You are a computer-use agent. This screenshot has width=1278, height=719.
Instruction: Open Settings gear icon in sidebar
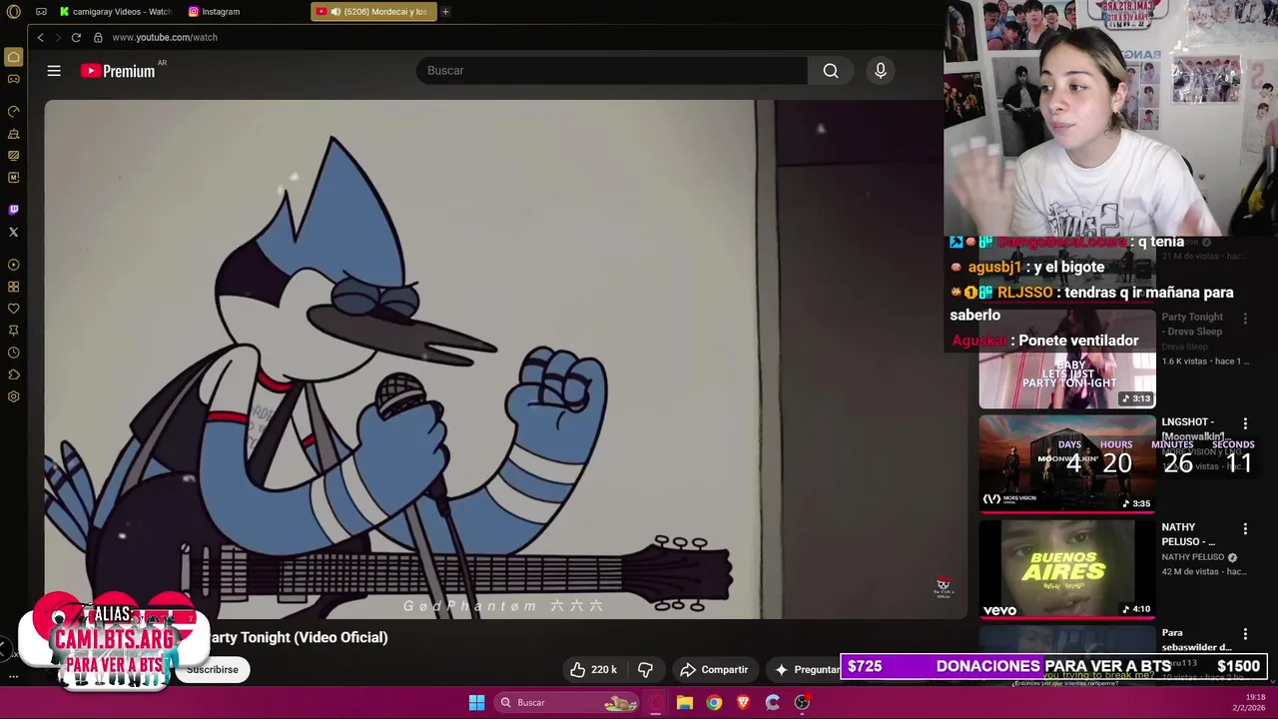(13, 396)
